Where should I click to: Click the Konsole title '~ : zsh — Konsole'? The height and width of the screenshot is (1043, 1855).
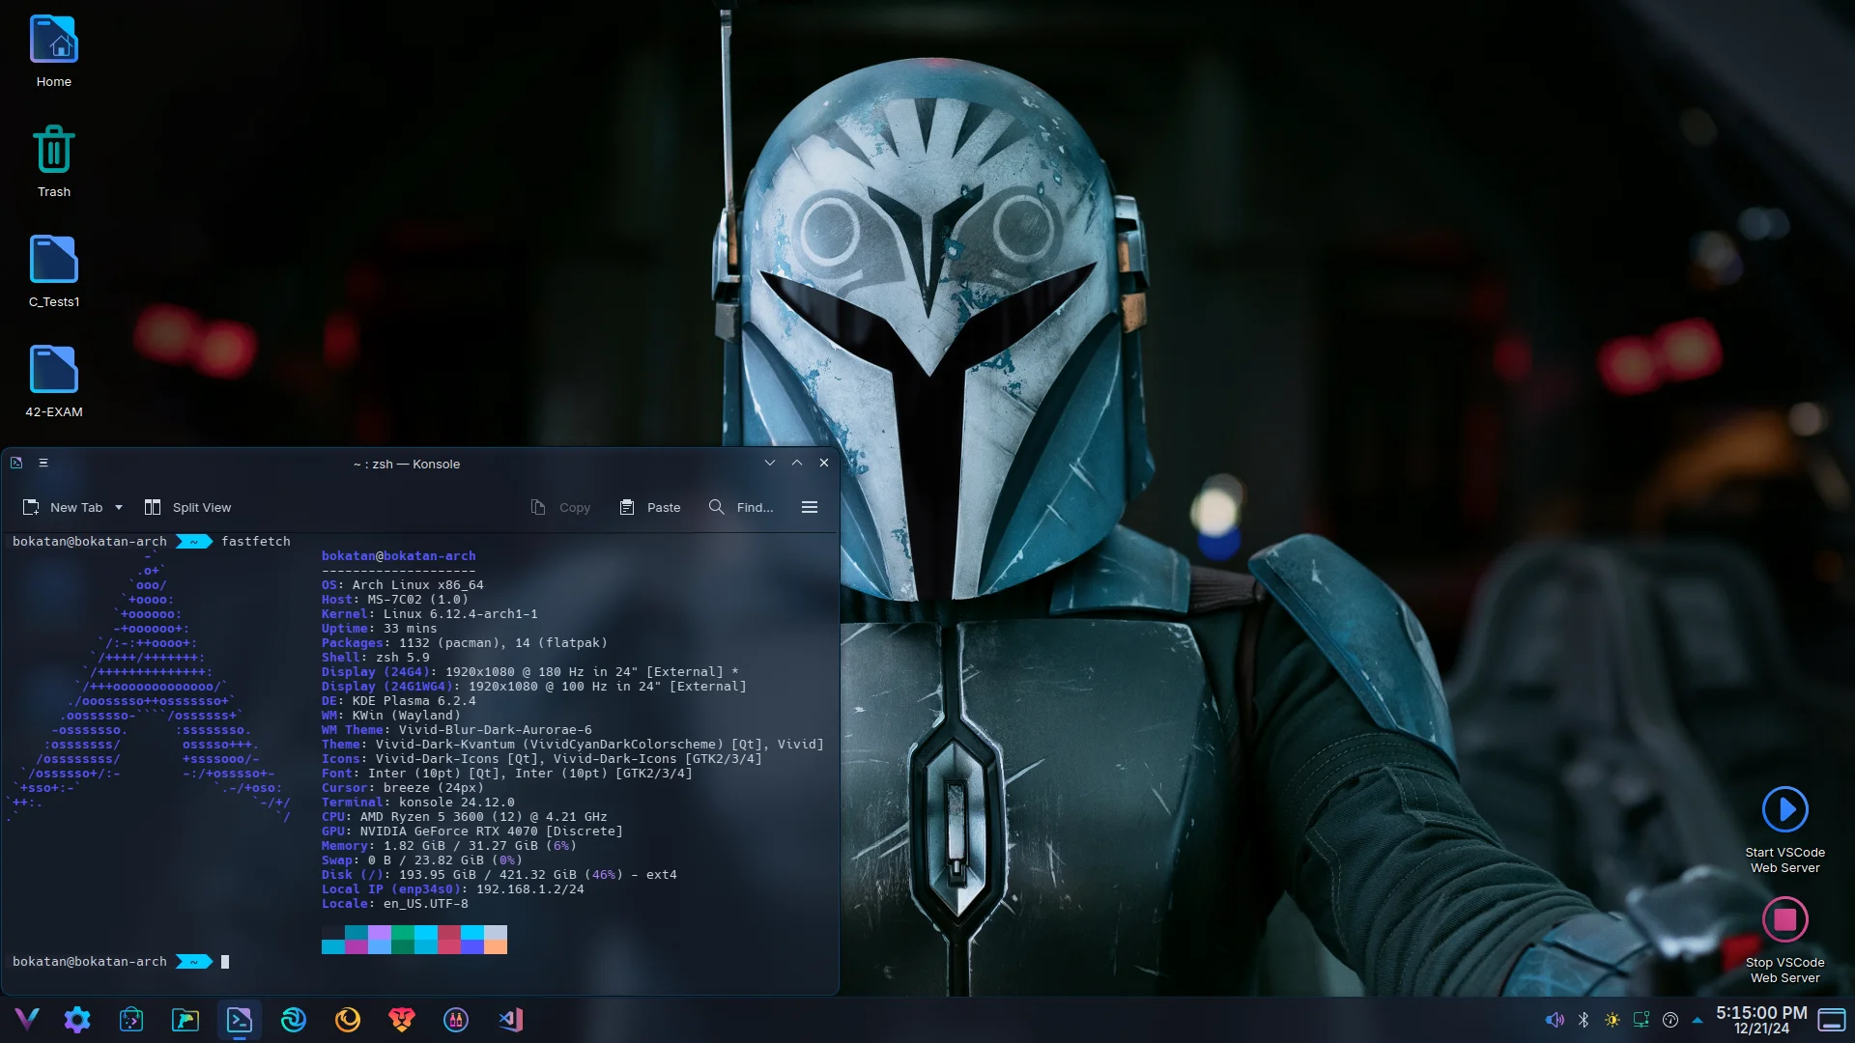click(x=407, y=464)
